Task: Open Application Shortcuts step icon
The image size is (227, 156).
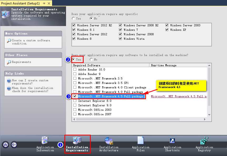Action: [172, 141]
